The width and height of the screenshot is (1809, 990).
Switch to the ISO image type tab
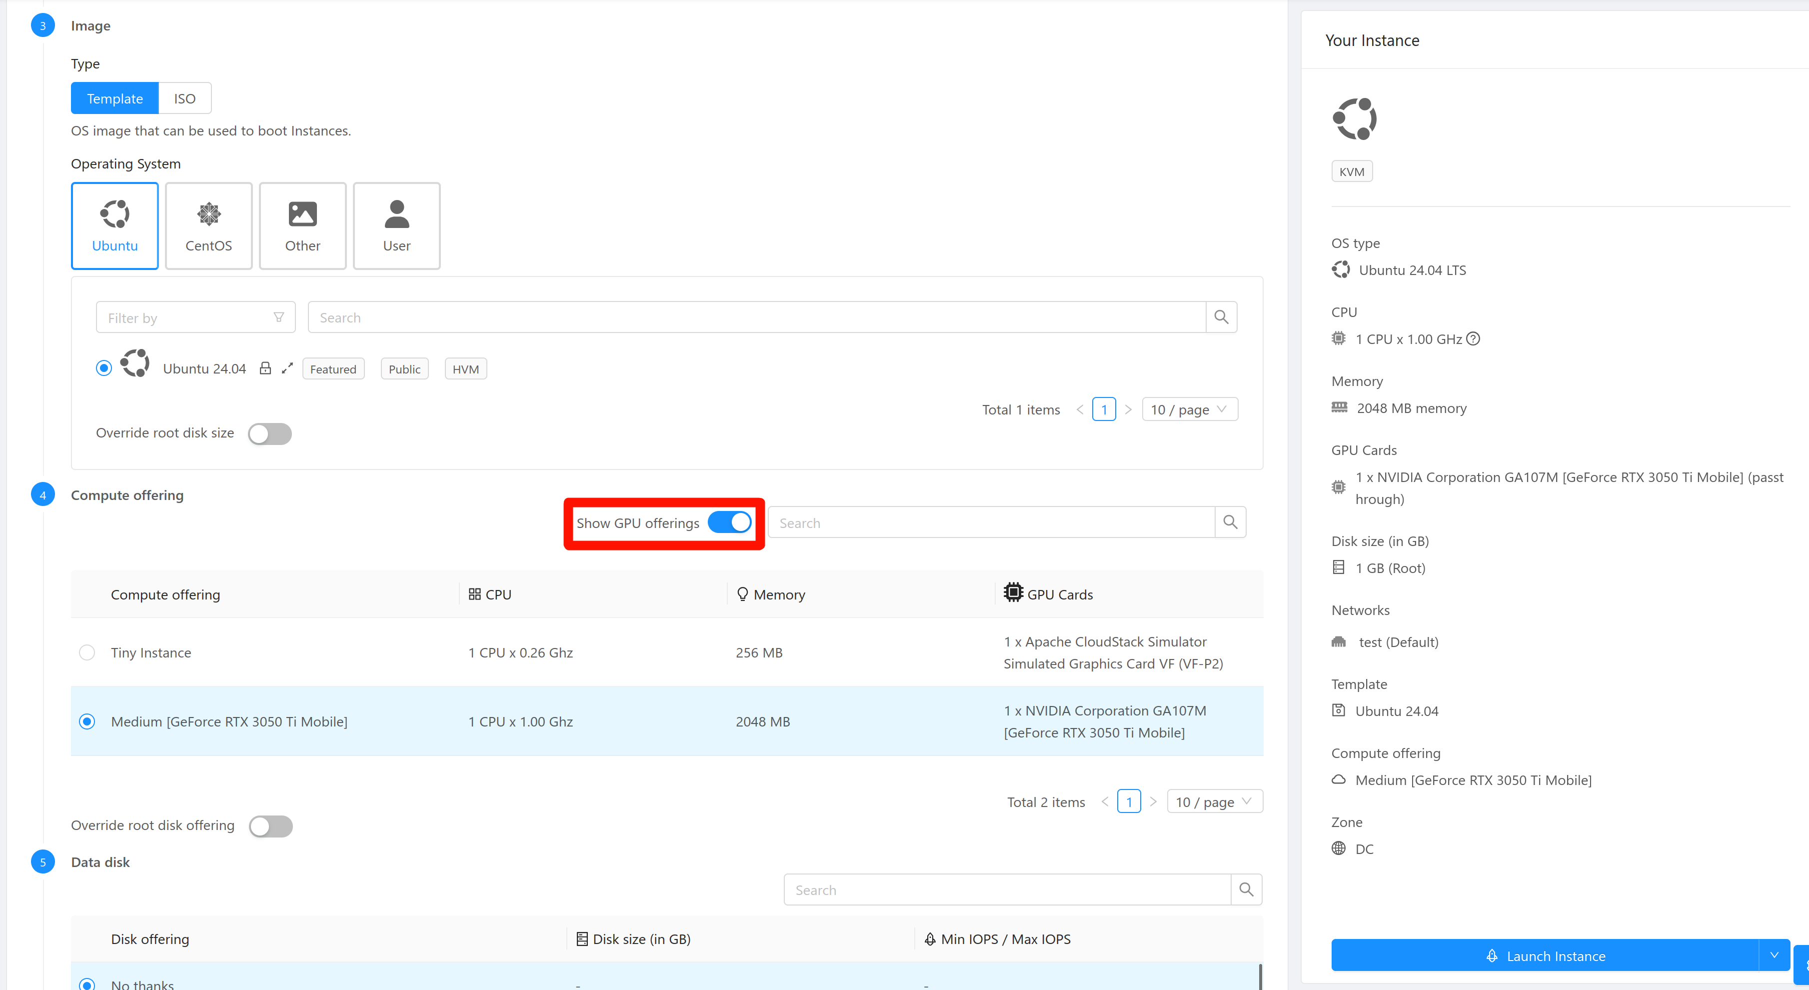coord(184,97)
